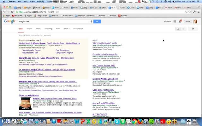Screen dimensions: 202x126
Task: Open Search tools options
Action: tap(78, 29)
